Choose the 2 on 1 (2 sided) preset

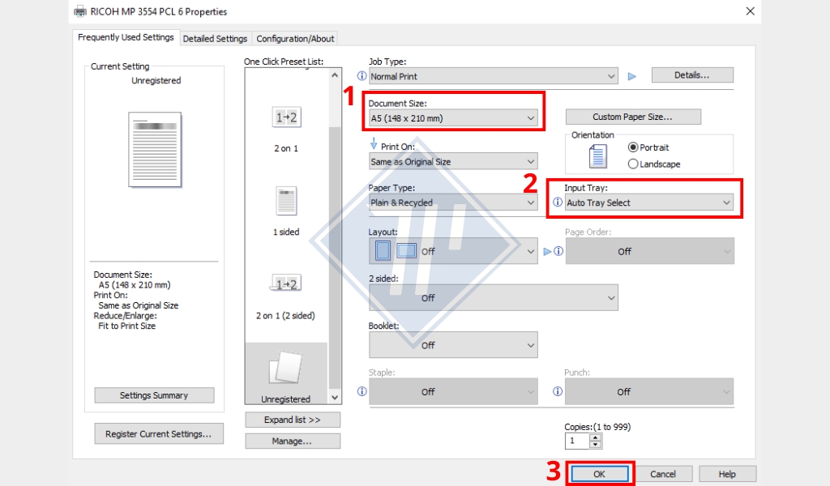point(285,284)
